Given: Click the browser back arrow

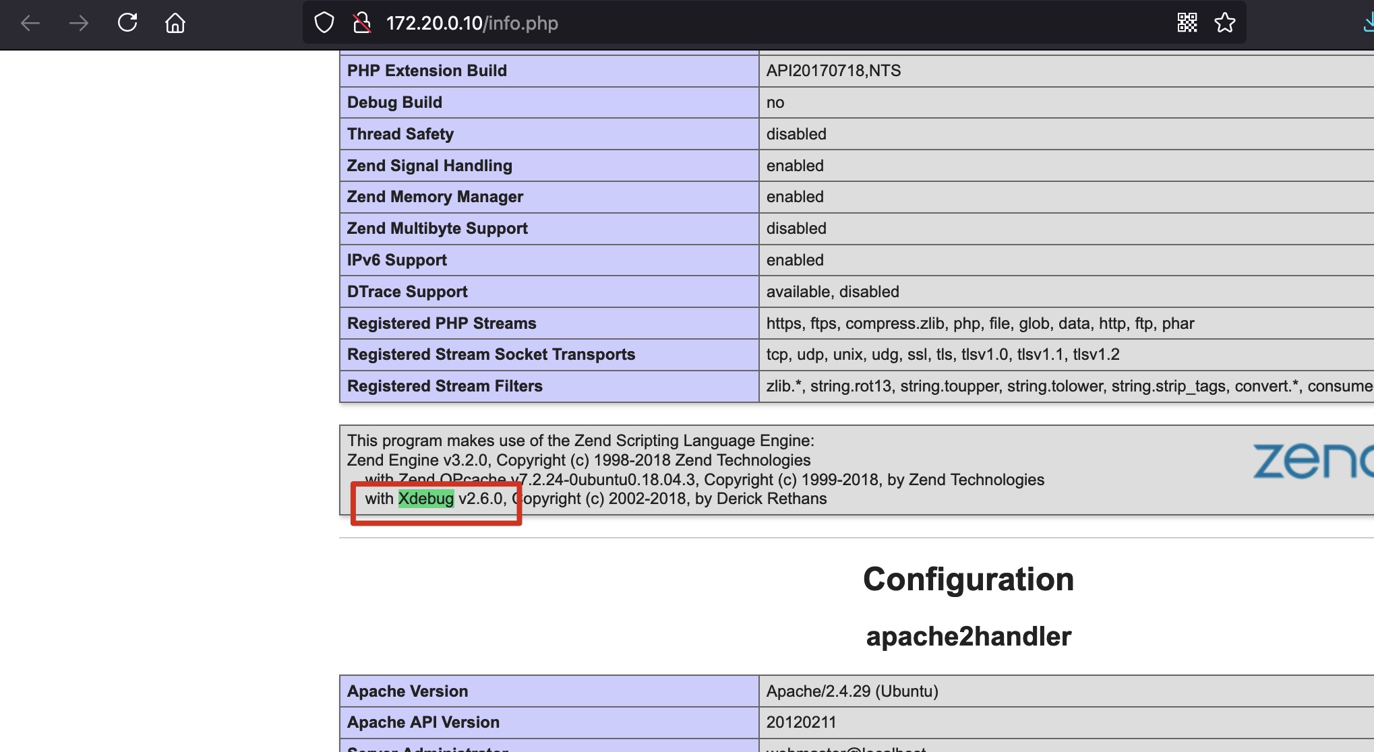Looking at the screenshot, I should pyautogui.click(x=30, y=24).
